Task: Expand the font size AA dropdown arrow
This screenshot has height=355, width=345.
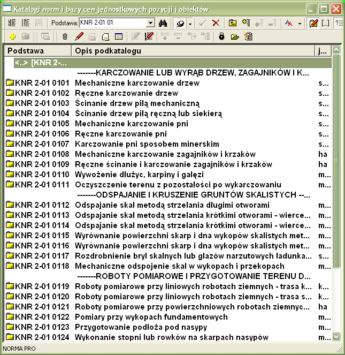Action: click(300, 23)
